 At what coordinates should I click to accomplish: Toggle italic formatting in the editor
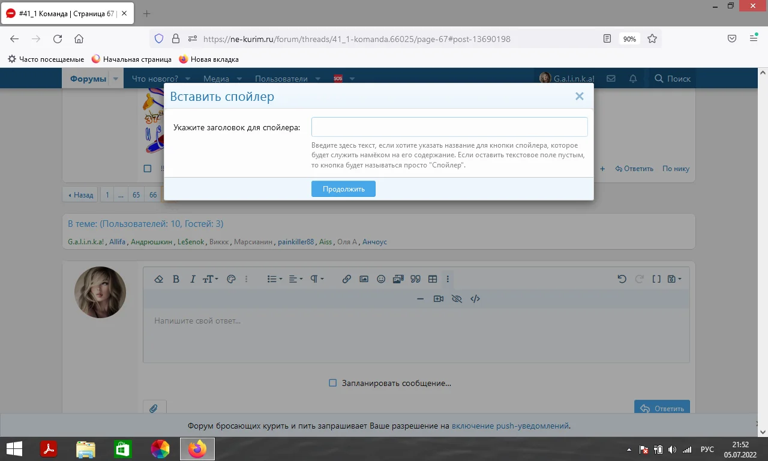193,279
